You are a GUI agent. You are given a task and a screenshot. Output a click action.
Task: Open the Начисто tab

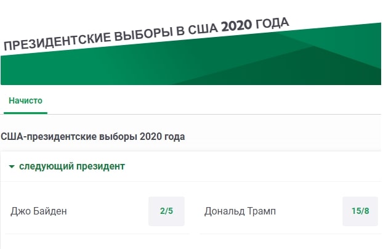pyautogui.click(x=25, y=100)
